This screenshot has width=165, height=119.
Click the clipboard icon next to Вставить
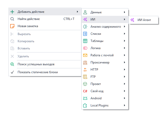click(x=12, y=48)
